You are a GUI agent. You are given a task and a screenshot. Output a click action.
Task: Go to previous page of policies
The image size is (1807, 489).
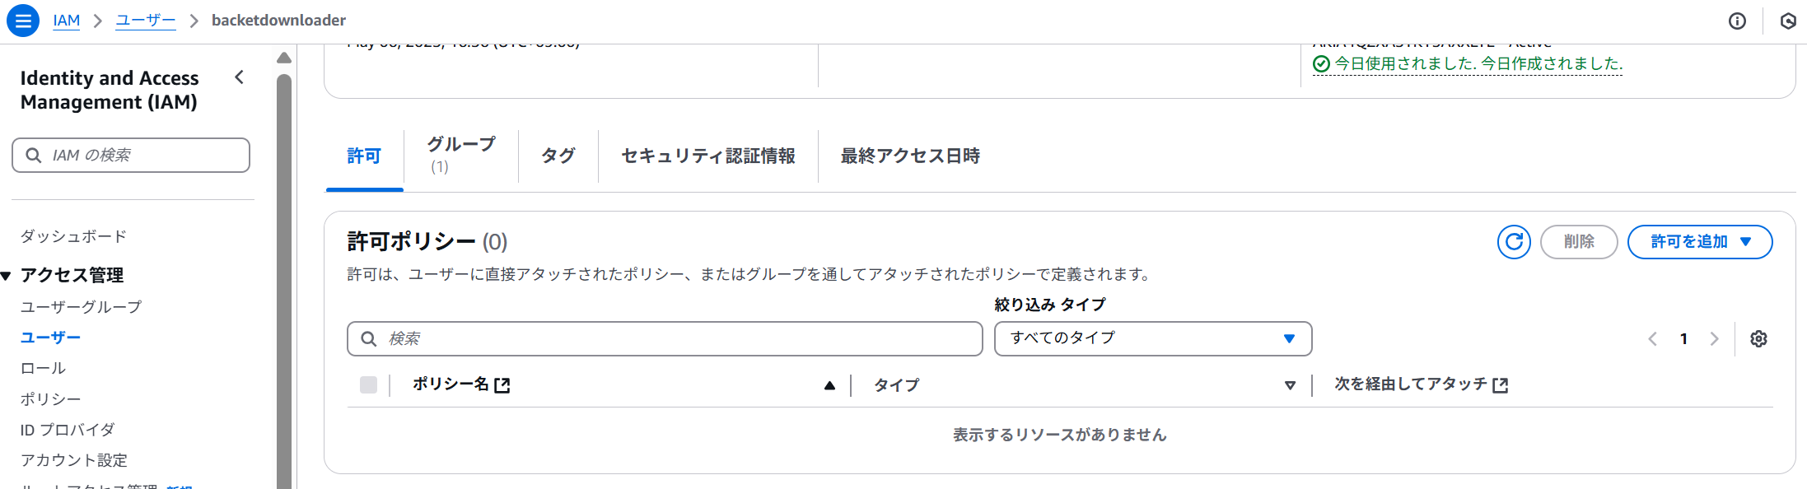[1652, 339]
